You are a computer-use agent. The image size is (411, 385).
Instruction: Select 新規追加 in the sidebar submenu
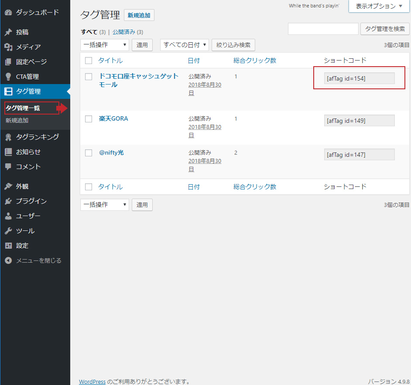pyautogui.click(x=17, y=121)
